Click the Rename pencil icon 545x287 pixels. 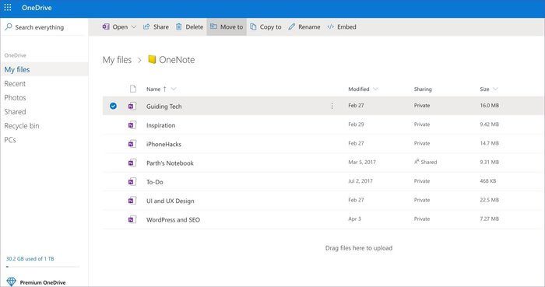tap(292, 26)
